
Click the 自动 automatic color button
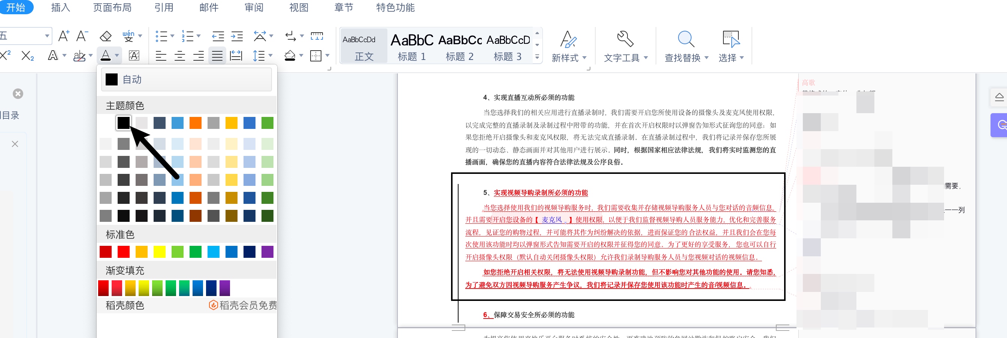(187, 79)
